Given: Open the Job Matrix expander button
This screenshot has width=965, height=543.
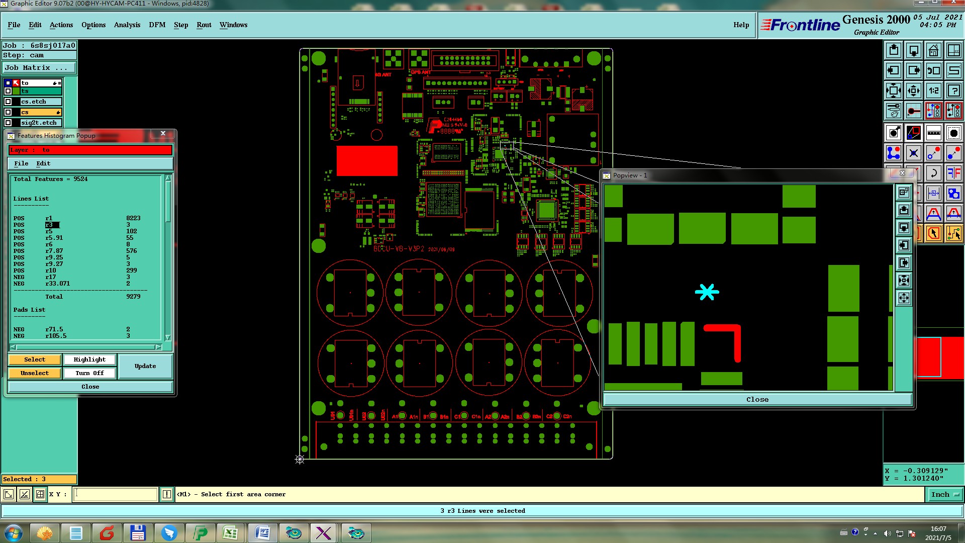Looking at the screenshot, I should pos(39,67).
